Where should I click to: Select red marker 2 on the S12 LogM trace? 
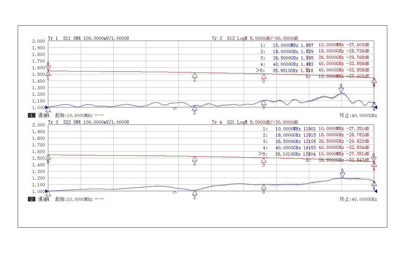tap(195, 75)
